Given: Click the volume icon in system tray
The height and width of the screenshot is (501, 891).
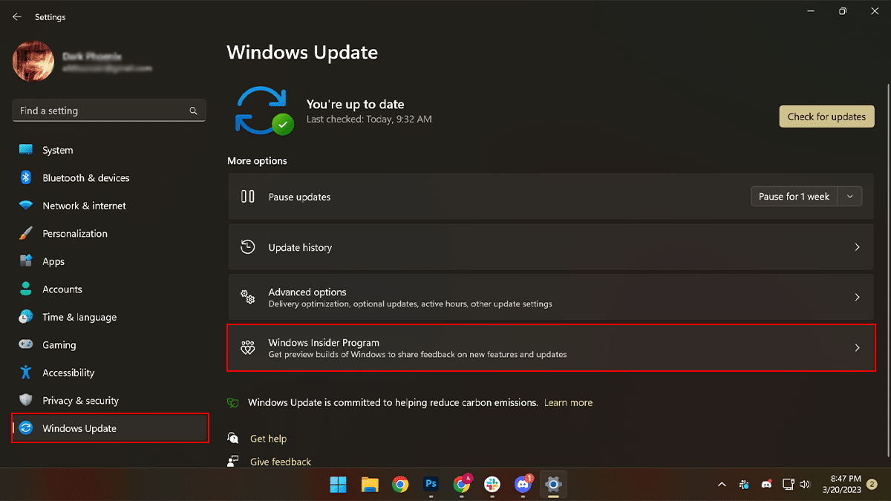Looking at the screenshot, I should 805,485.
